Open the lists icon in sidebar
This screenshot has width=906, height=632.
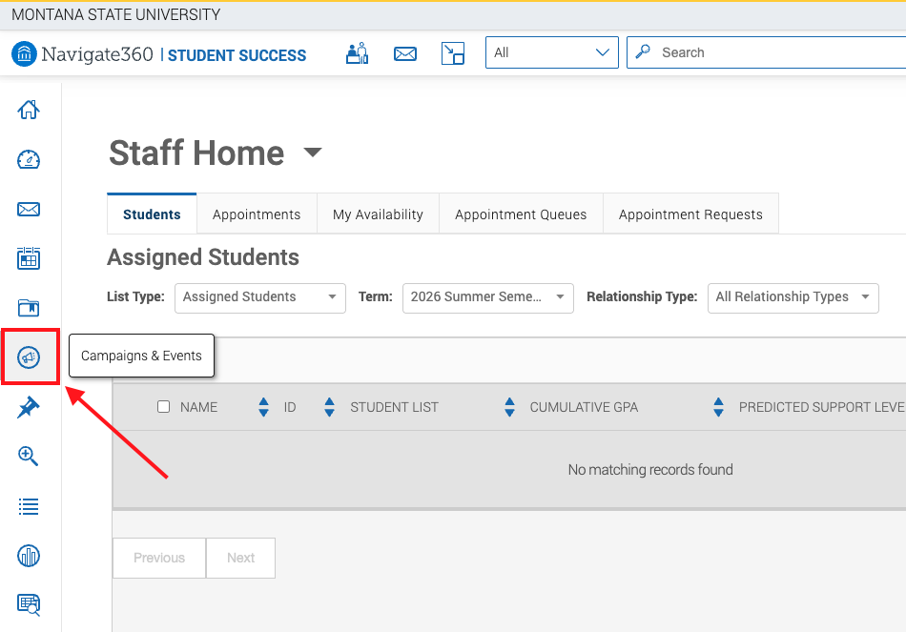point(29,506)
